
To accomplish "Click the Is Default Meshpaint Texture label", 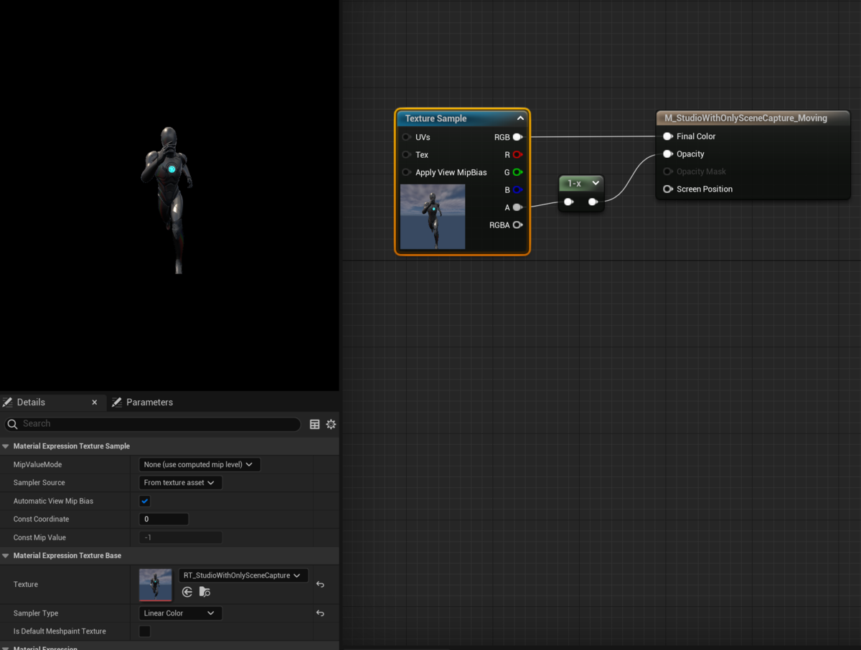I will tap(60, 631).
